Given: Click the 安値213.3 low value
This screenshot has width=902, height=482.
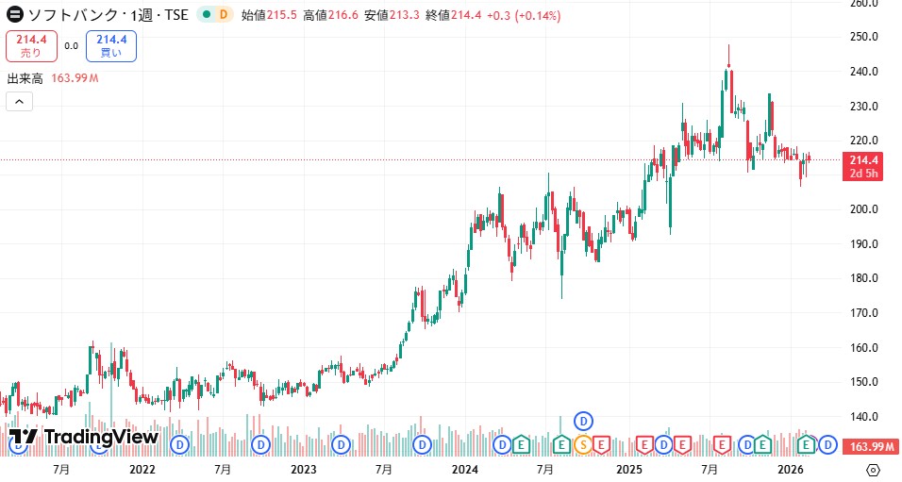Looking at the screenshot, I should coord(392,15).
